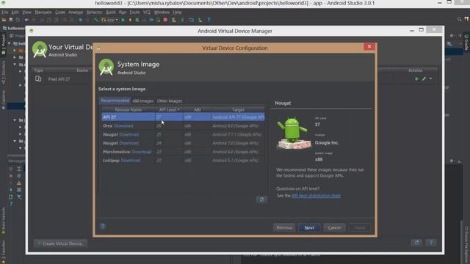This screenshot has width=470, height=264.
Task: Click Download link for Nougat API 25
Action: pos(129,134)
